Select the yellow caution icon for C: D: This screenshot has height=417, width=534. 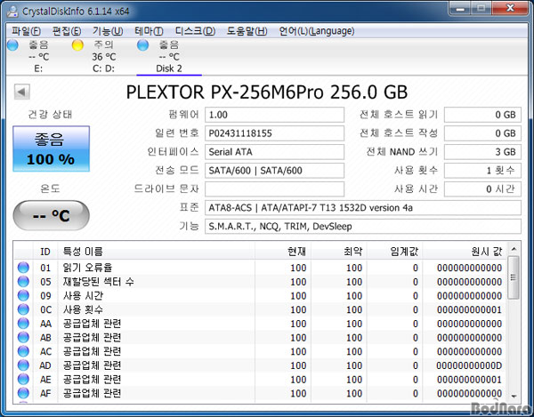[77, 44]
